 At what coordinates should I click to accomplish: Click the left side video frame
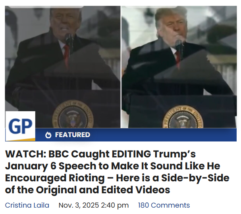coord(63,67)
